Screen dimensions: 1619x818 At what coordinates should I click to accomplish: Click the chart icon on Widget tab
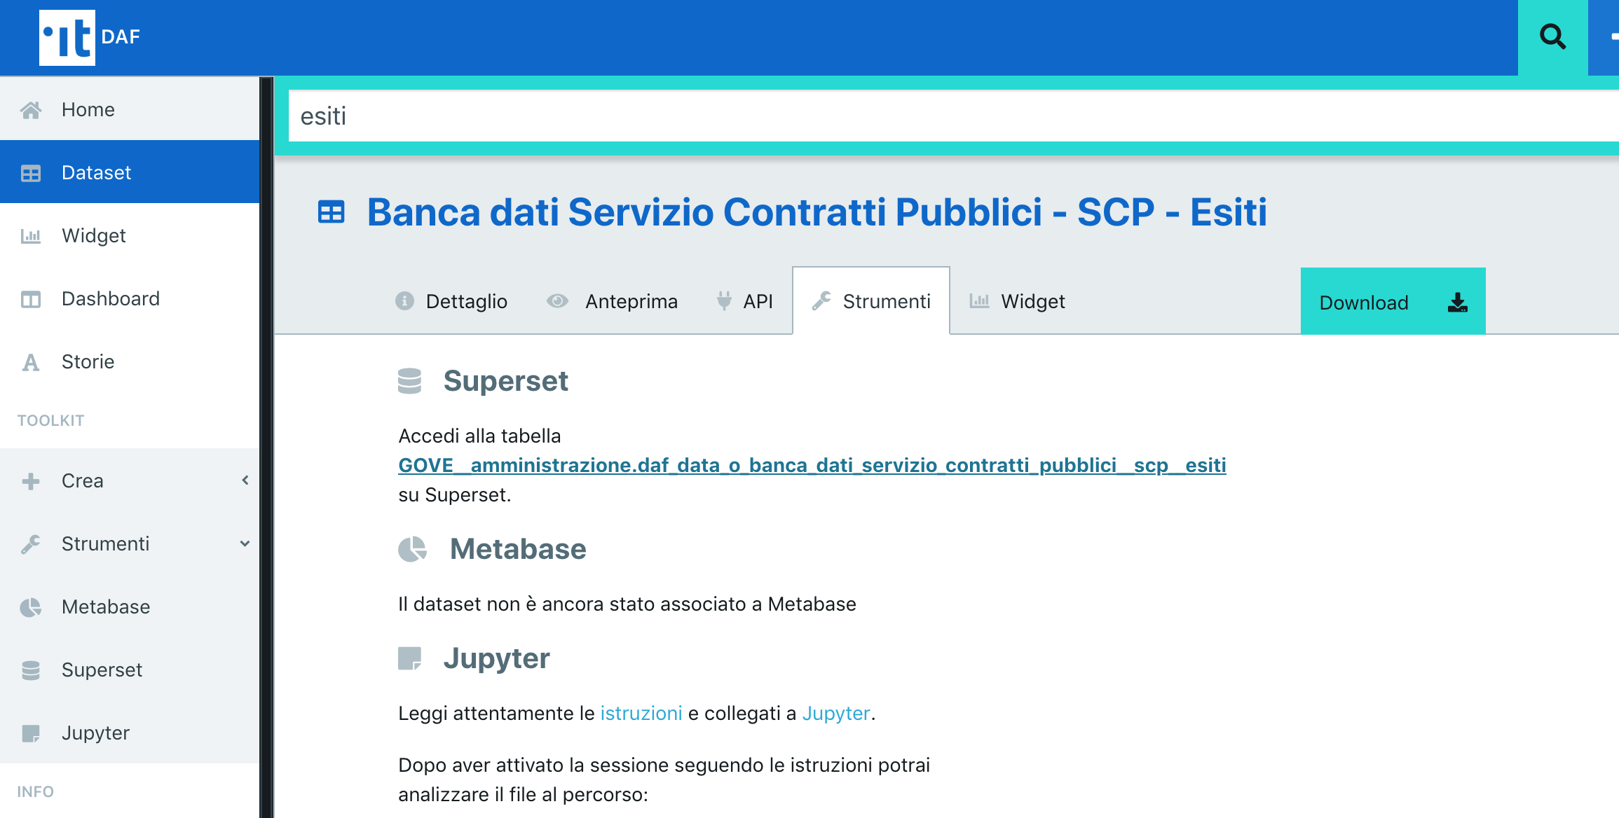point(979,301)
